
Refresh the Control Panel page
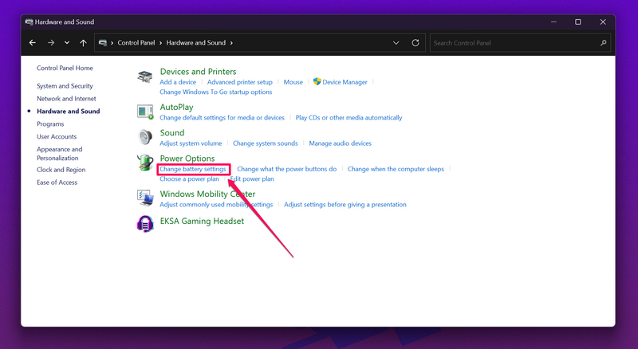click(415, 43)
